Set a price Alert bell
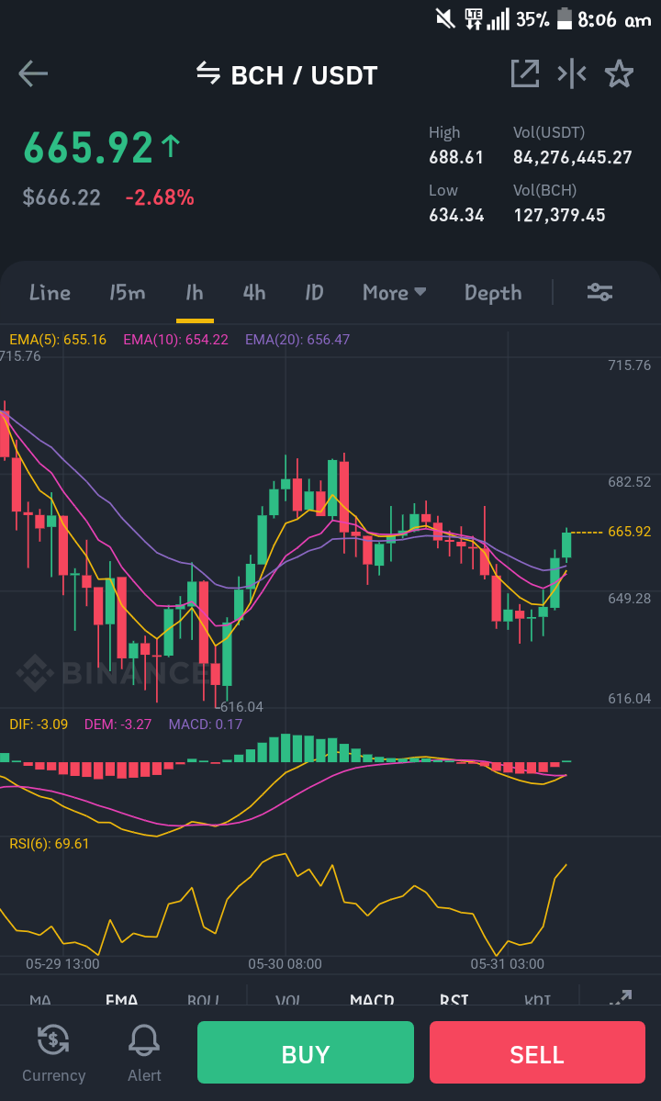This screenshot has width=661, height=1101. click(x=144, y=1039)
